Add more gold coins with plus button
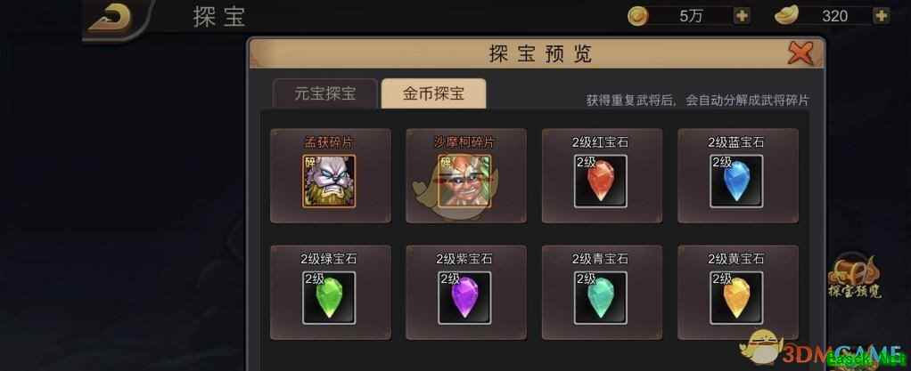The width and height of the screenshot is (911, 371). point(742,16)
